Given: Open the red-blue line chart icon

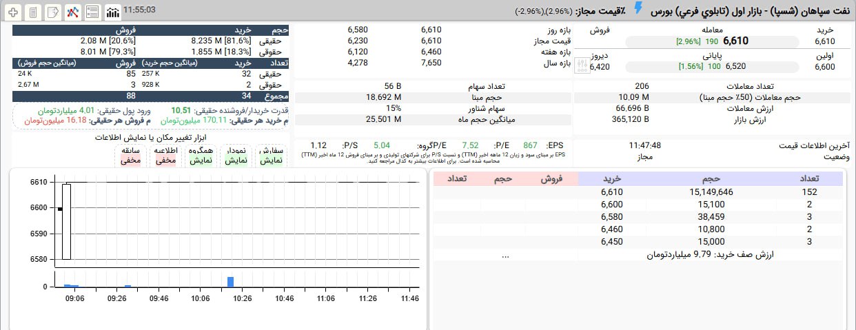Looking at the screenshot, I should (x=72, y=12).
